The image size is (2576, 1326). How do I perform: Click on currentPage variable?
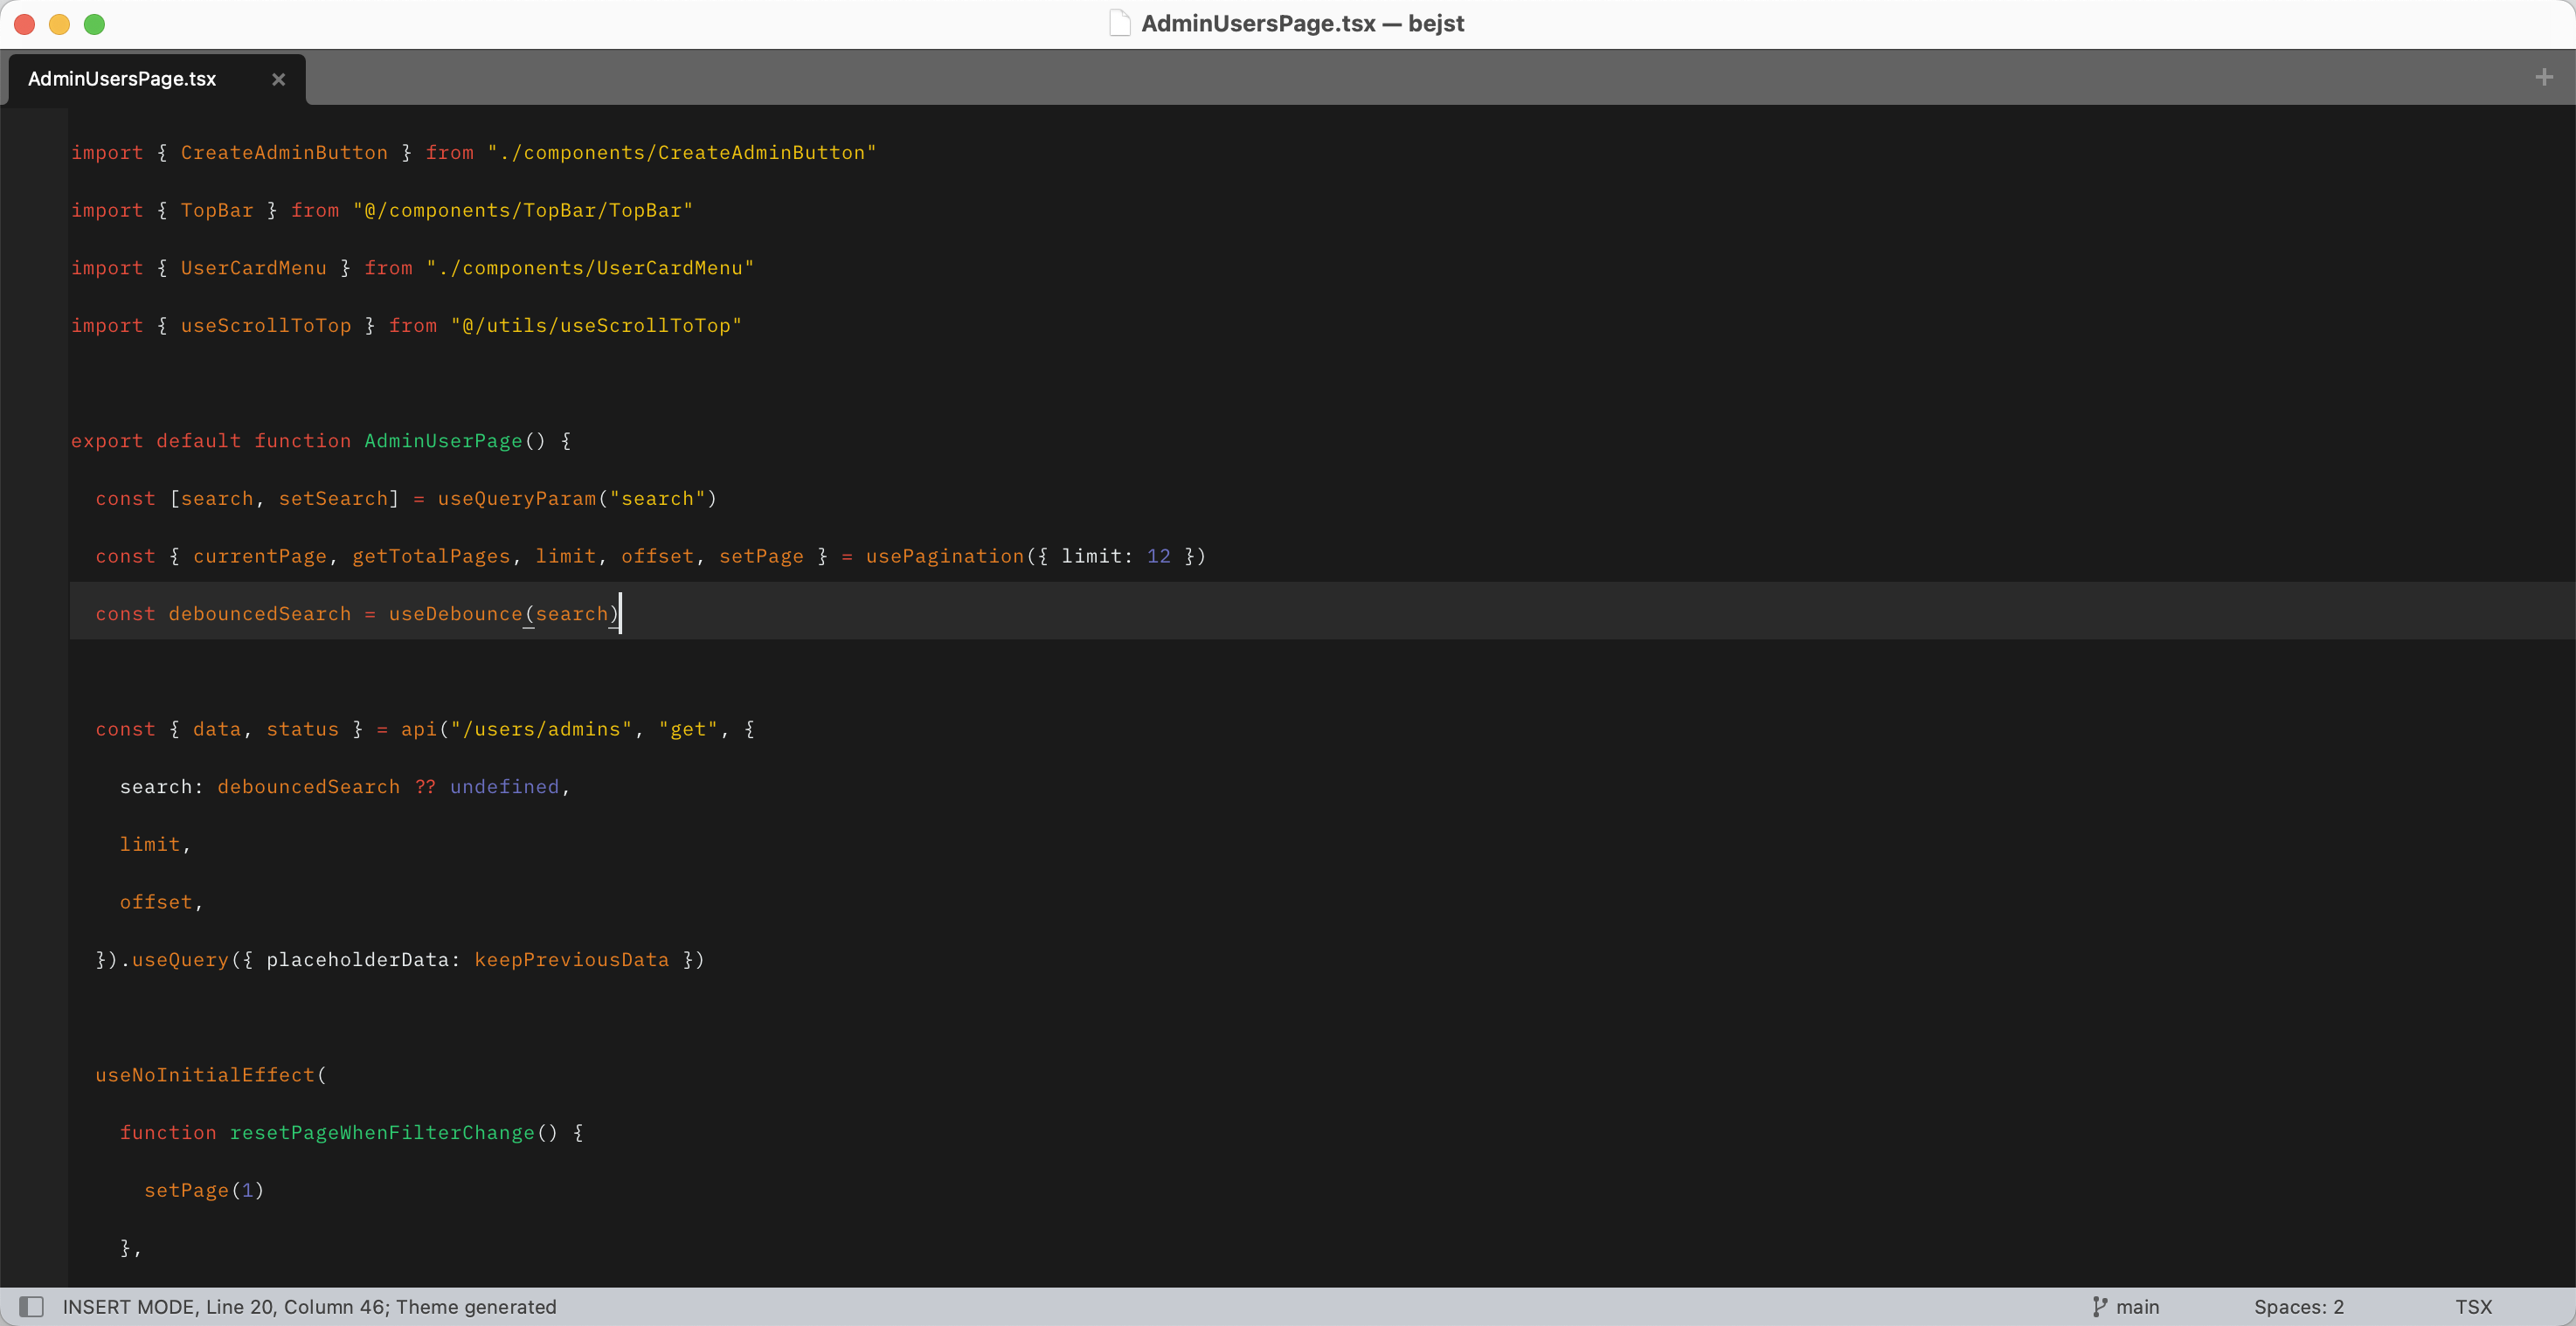[260, 556]
